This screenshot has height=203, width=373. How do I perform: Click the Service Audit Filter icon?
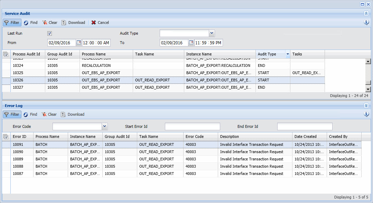(x=7, y=23)
